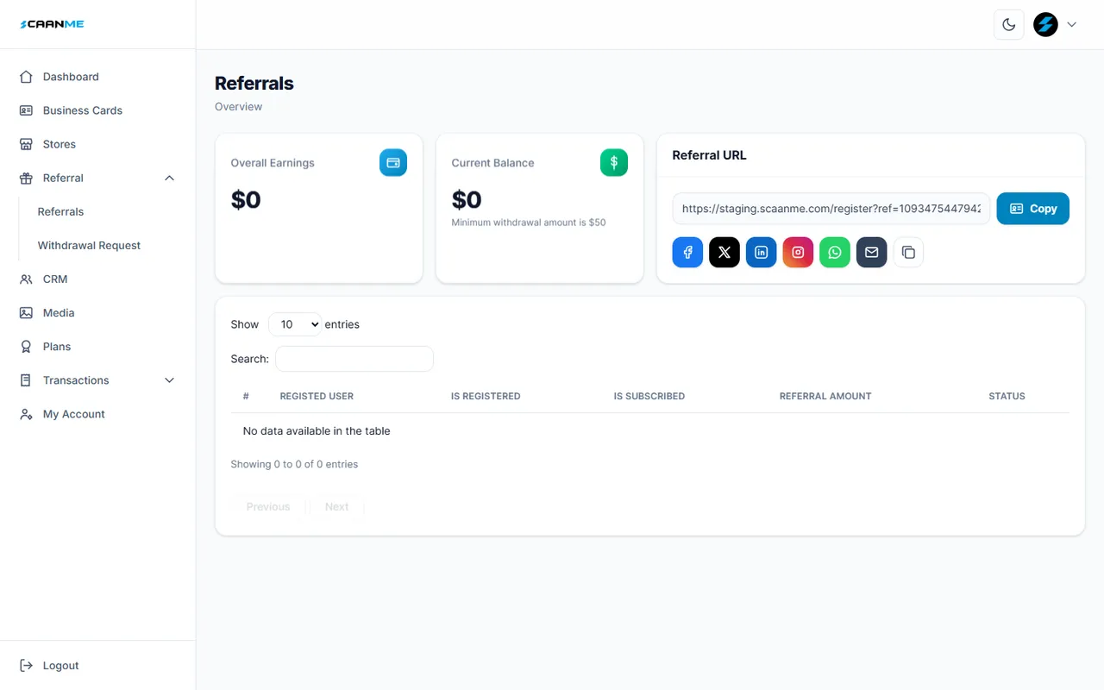Click the Stores shop icon
The height and width of the screenshot is (690, 1104).
click(26, 144)
